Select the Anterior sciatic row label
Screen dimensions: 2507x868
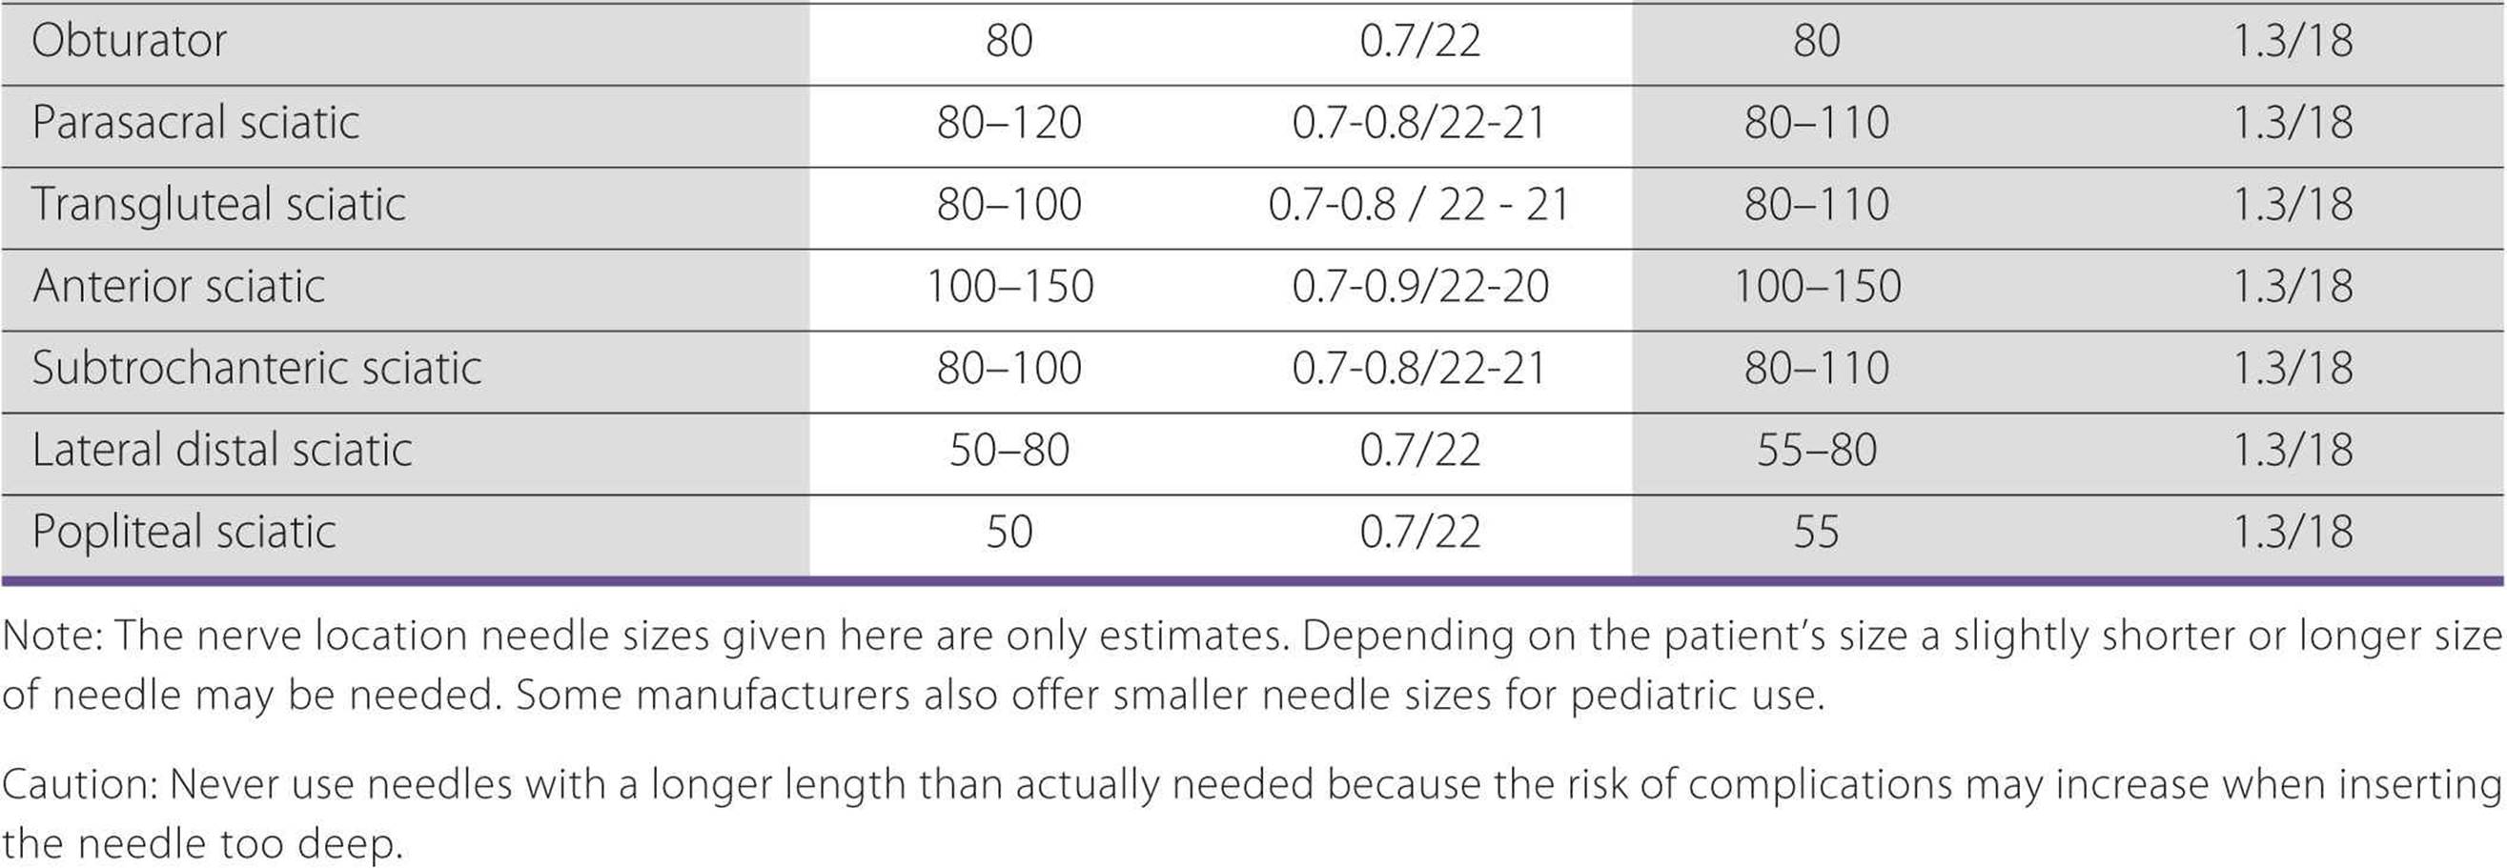pos(178,286)
